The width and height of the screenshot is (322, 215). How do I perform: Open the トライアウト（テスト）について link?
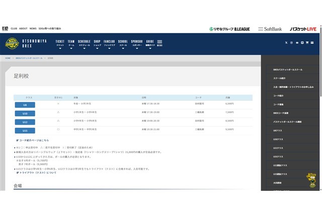click(37, 172)
